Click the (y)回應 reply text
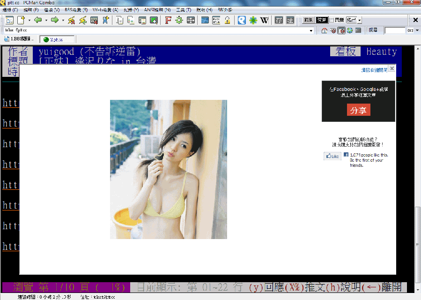Viewport: 421px width, 300px height. (x=266, y=287)
